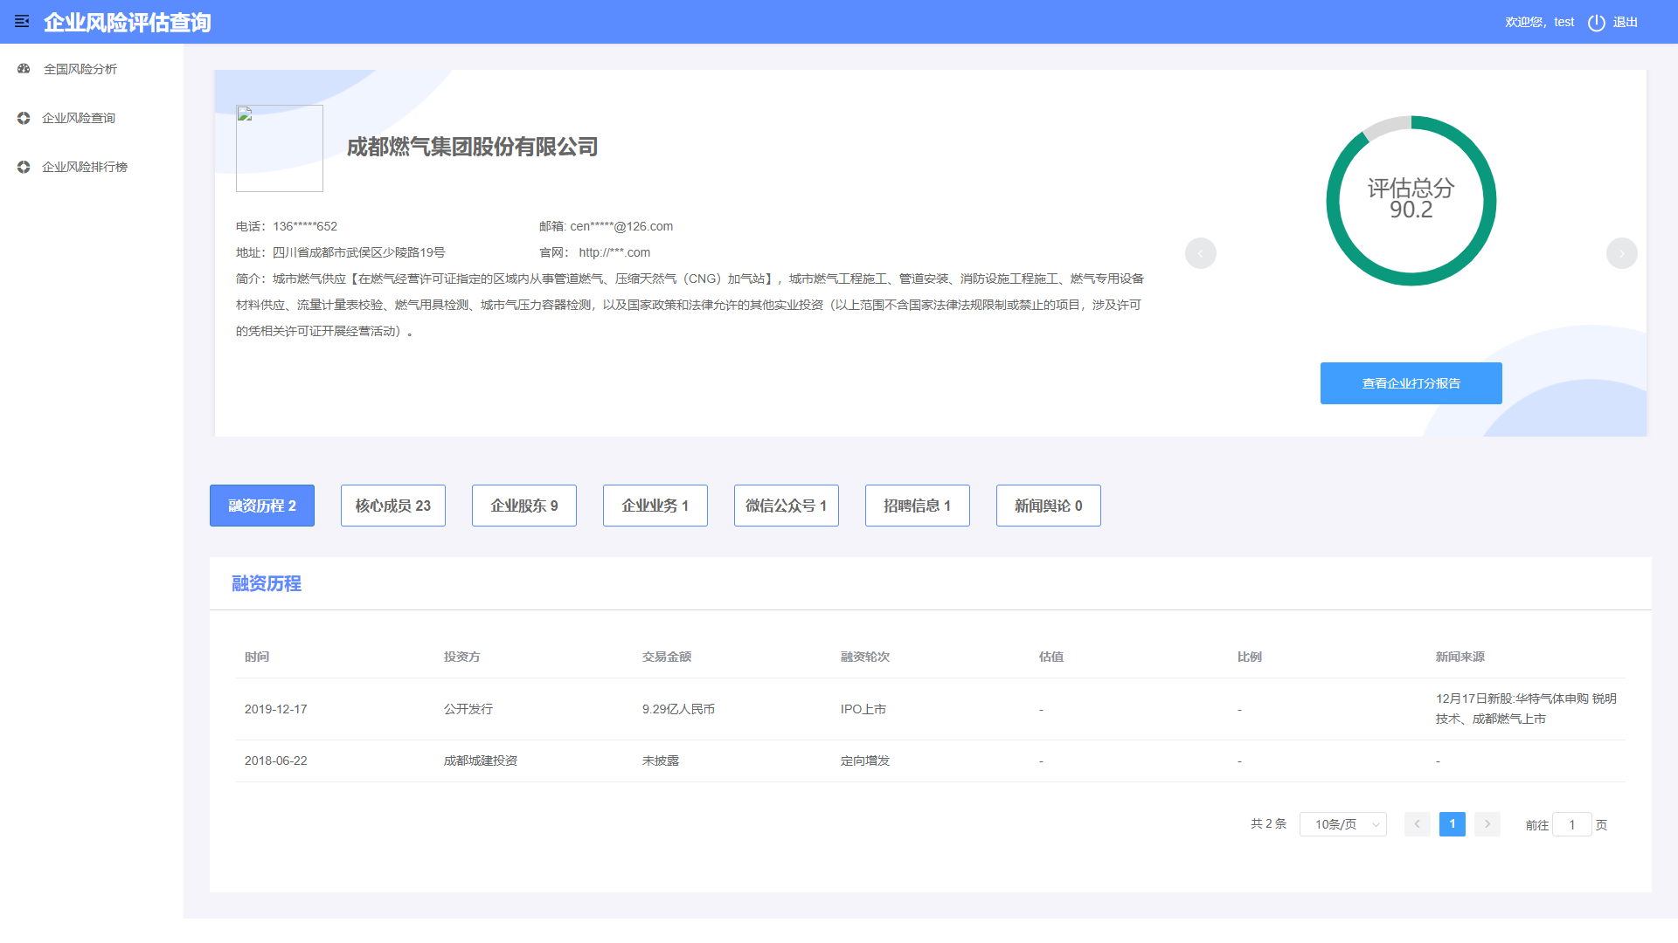Viewport: 1678px width, 943px height.
Task: Click the company name 成都燃气集团股份有限公司
Action: coord(473,147)
